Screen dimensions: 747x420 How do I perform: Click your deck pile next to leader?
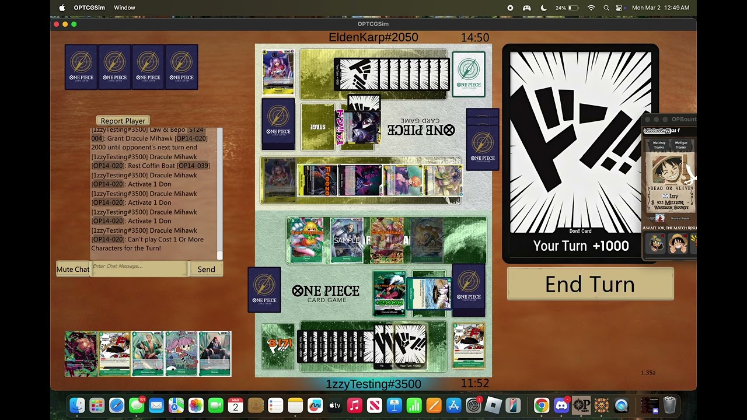[469, 290]
